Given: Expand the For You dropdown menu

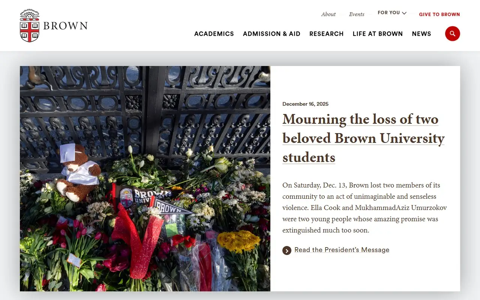Looking at the screenshot, I should [389, 13].
